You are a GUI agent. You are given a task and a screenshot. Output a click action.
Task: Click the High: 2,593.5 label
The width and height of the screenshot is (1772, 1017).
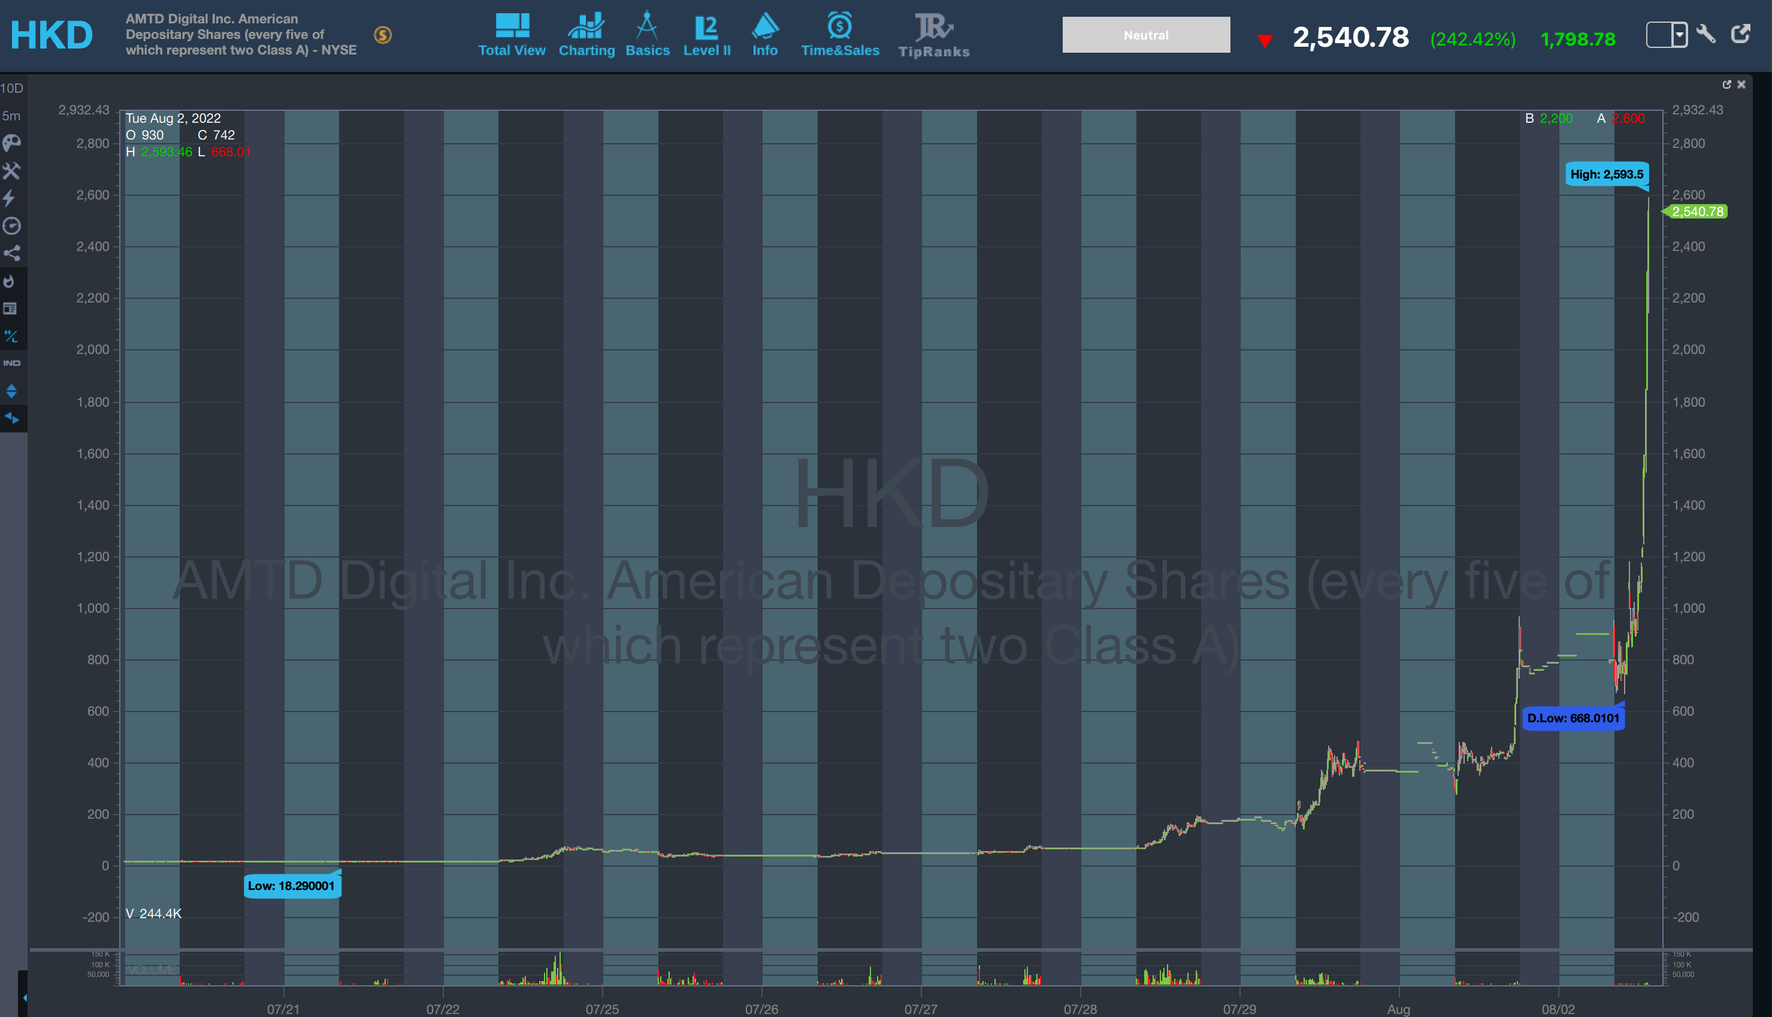[x=1607, y=175]
